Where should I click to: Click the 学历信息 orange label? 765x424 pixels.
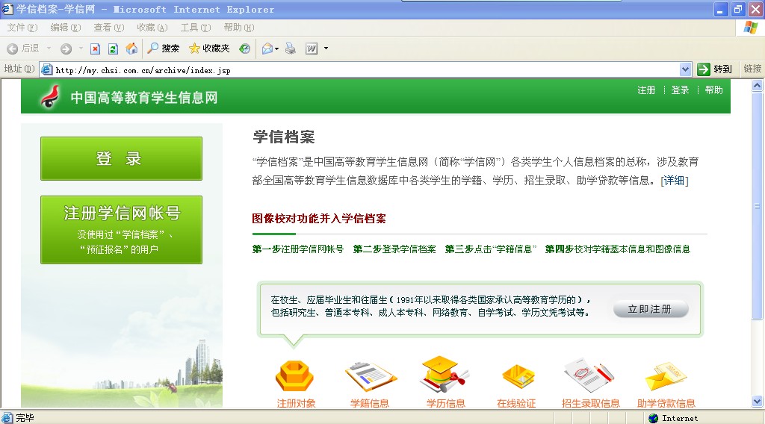click(445, 403)
